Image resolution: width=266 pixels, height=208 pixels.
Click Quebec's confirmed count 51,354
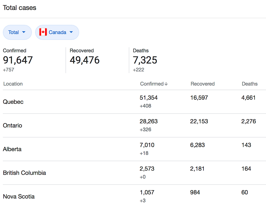(148, 98)
